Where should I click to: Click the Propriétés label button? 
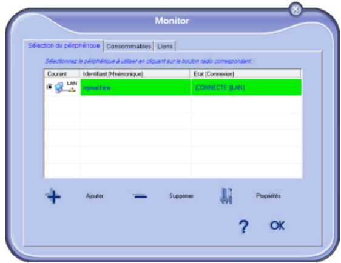point(268,196)
